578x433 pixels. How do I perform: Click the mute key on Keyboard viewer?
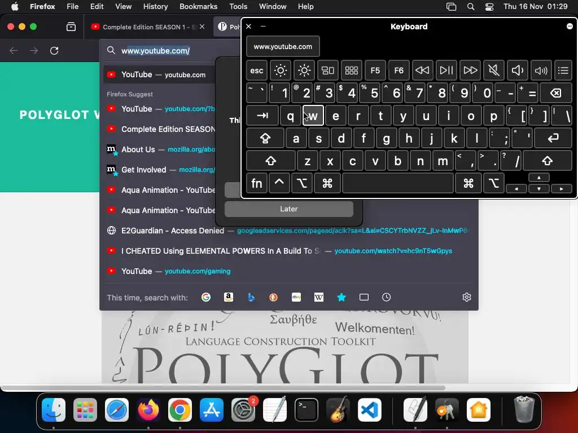pos(493,70)
